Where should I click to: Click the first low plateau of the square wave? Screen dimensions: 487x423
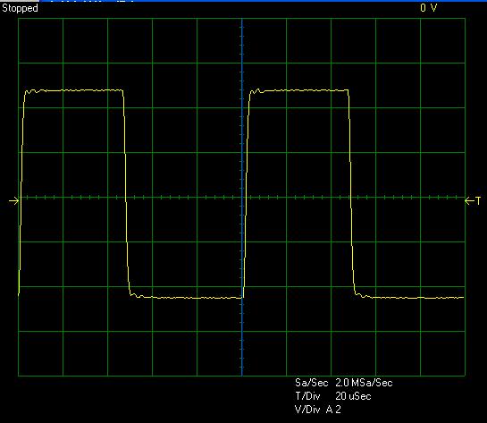coord(187,298)
